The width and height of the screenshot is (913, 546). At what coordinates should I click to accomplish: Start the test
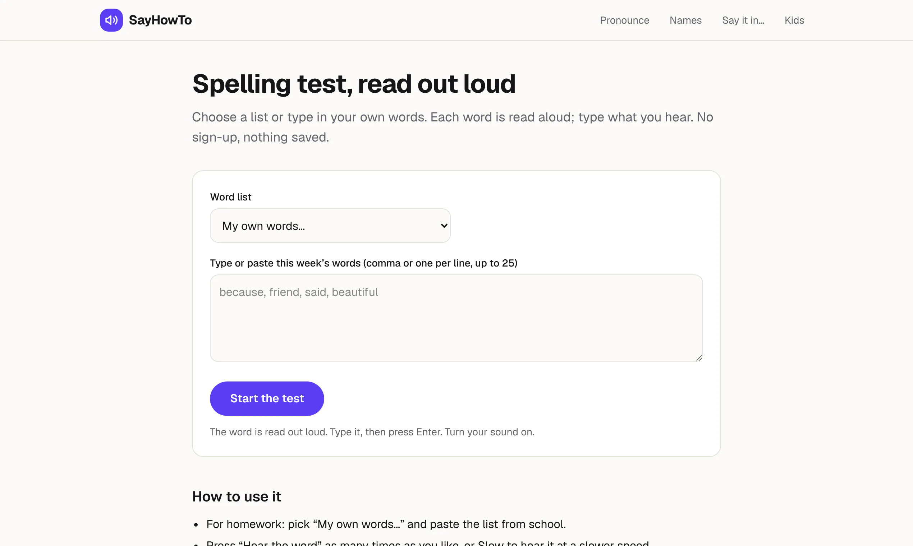pyautogui.click(x=267, y=398)
